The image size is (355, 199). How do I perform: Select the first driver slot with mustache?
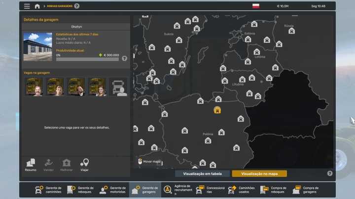pos(34,87)
